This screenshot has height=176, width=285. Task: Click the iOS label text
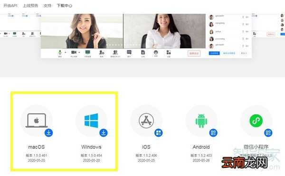[146, 147]
